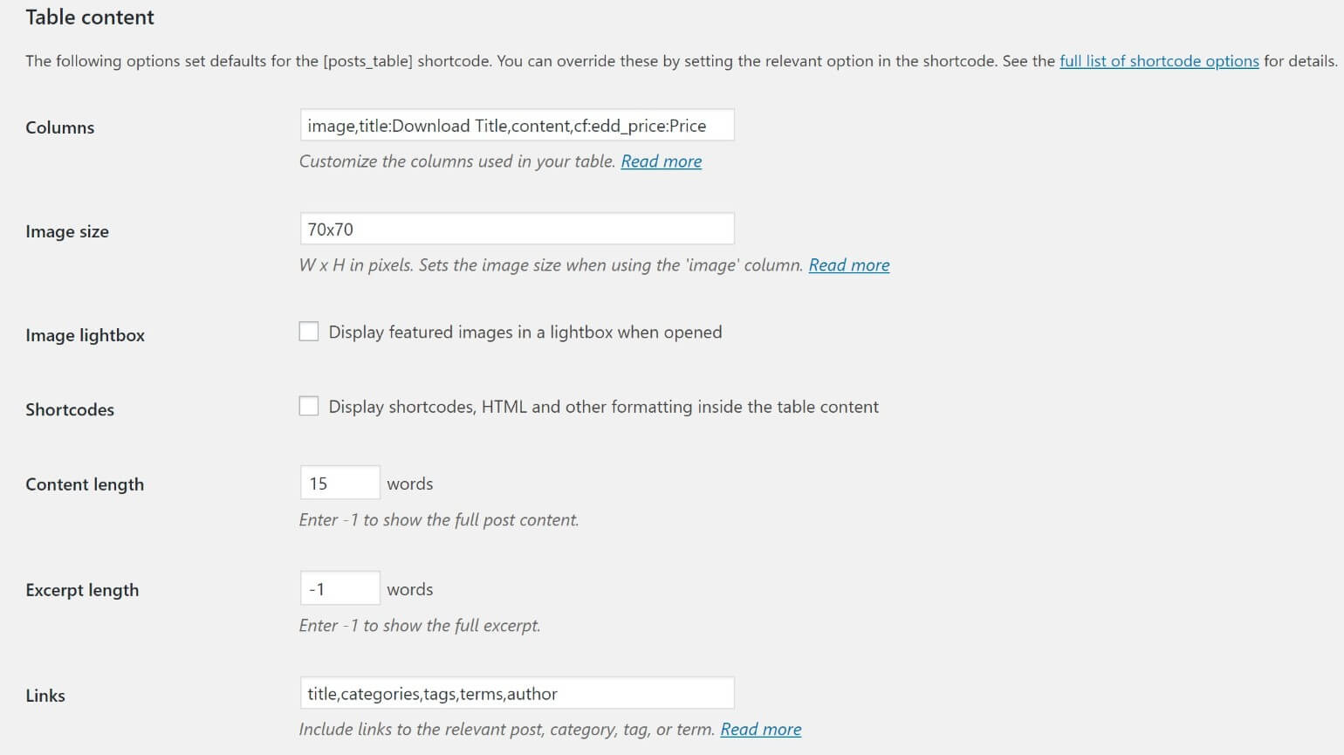The height and width of the screenshot is (755, 1344).
Task: Click the "Columns" setting label
Action: pyautogui.click(x=59, y=127)
